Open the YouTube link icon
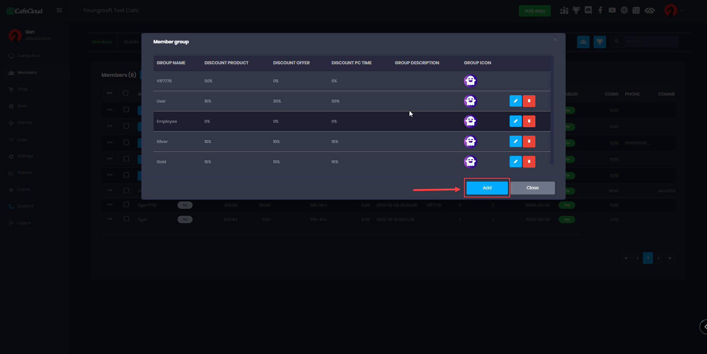This screenshot has width=707, height=354. point(612,10)
